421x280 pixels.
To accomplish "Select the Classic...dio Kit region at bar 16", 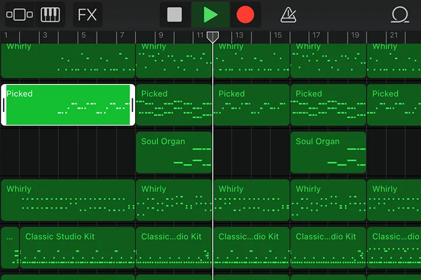I will [x=328, y=248].
